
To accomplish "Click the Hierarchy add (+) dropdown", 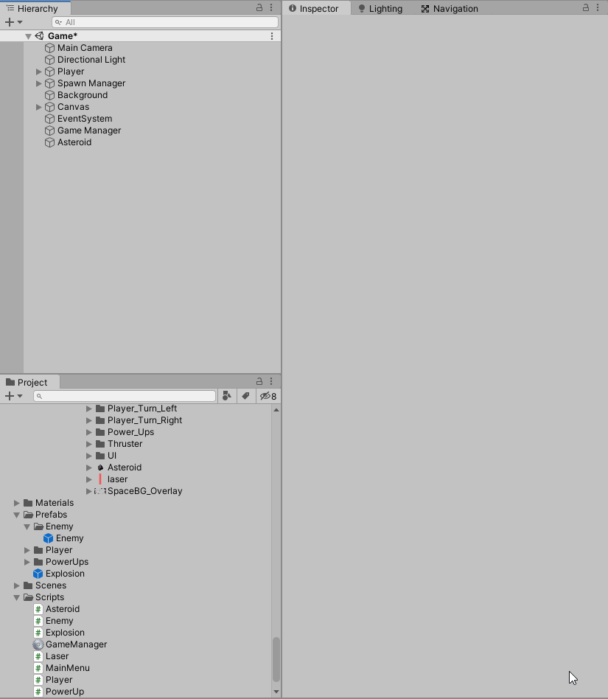I will [x=13, y=22].
